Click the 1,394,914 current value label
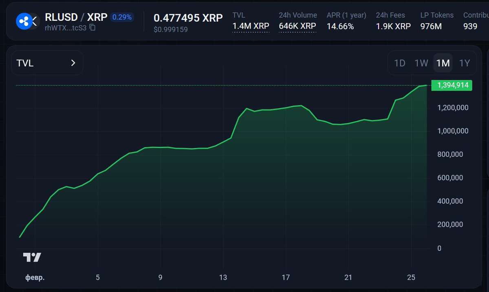489x292 pixels. pyautogui.click(x=452, y=85)
